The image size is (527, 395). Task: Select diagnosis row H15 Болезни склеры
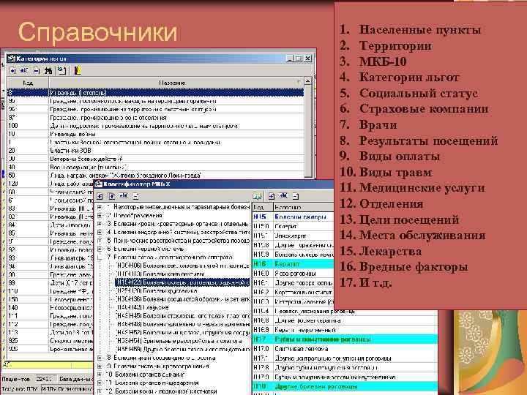pyautogui.click(x=293, y=217)
